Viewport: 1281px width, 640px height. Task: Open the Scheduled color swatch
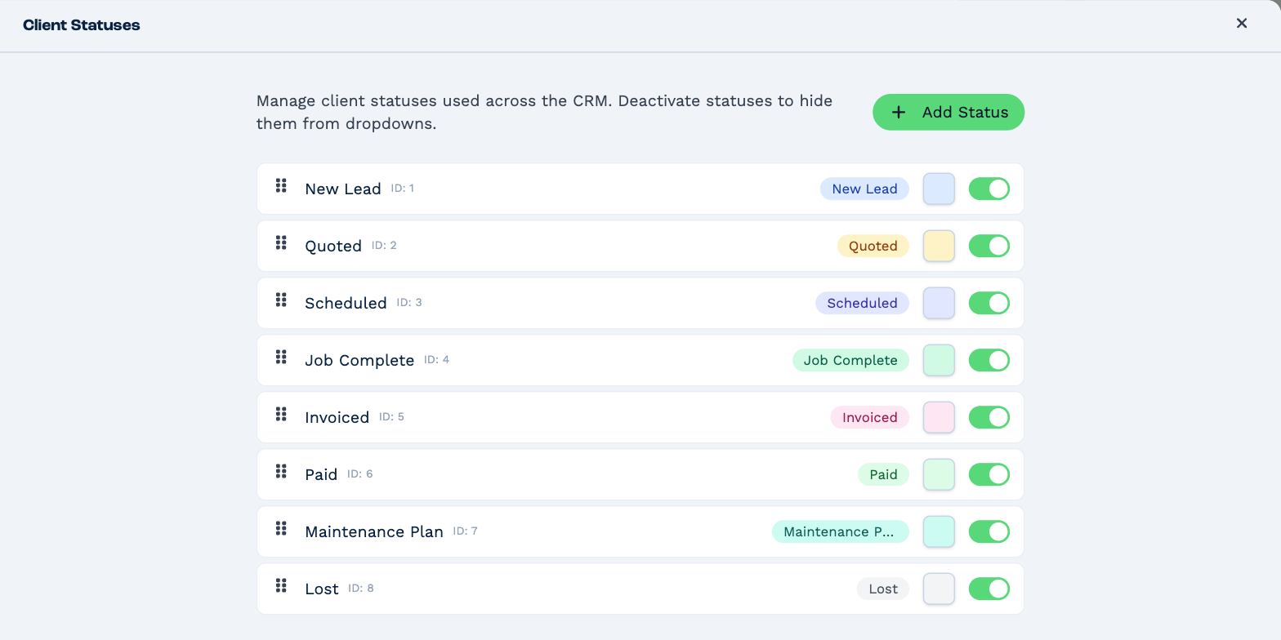(939, 303)
